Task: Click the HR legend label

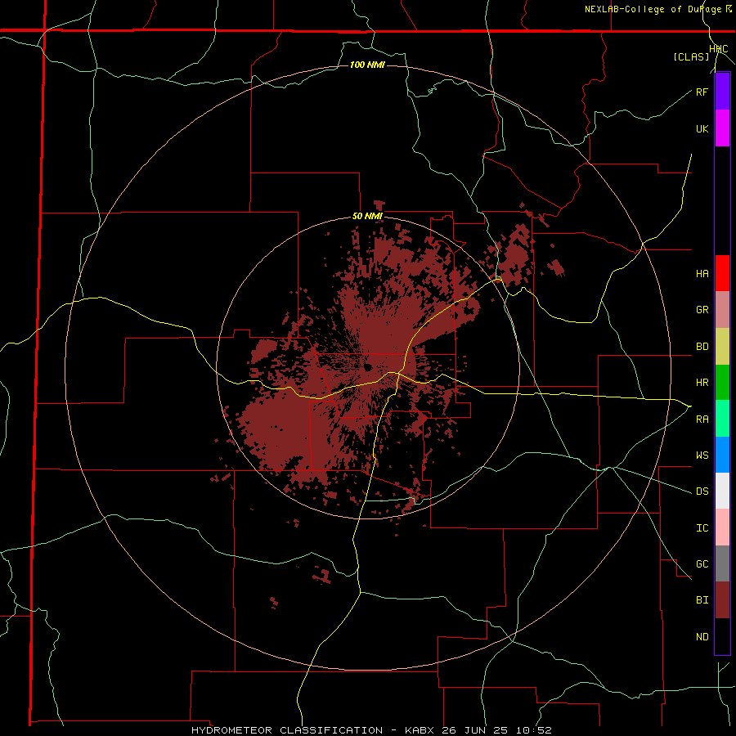Action: [702, 383]
